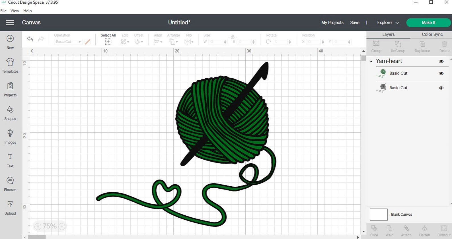The width and height of the screenshot is (452, 239).
Task: Open the Projects panel
Action: pyautogui.click(x=10, y=89)
